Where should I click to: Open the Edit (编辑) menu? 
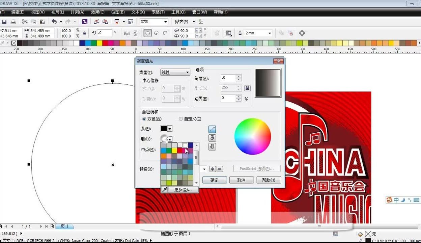click(18, 12)
